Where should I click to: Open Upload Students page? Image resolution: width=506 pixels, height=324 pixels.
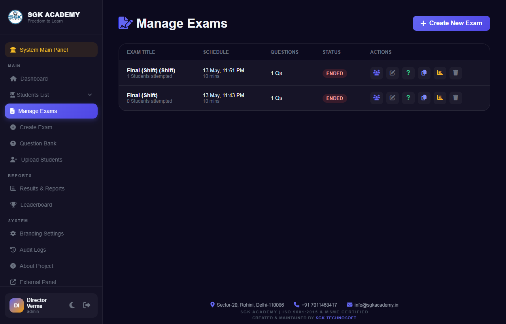tap(51, 160)
